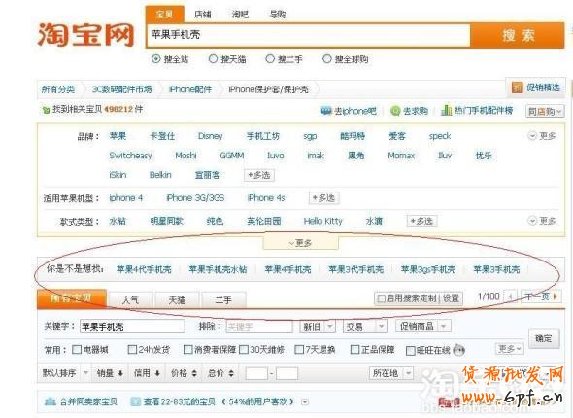Click +多选 beside iPhone 4s

click(323, 198)
